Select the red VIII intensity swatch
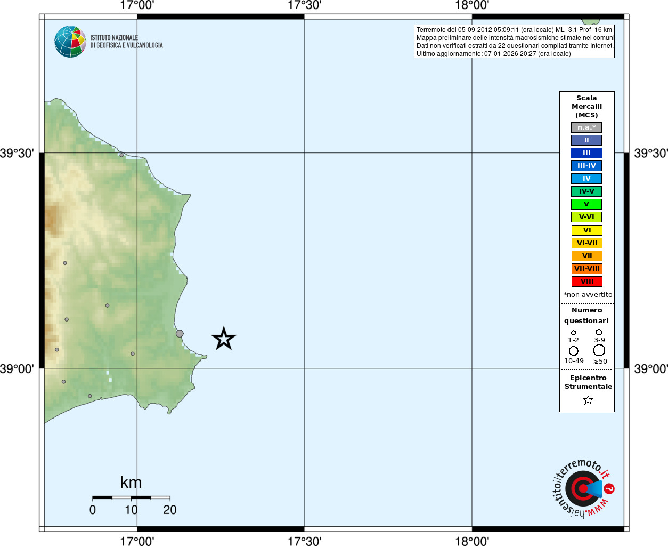 (x=586, y=282)
